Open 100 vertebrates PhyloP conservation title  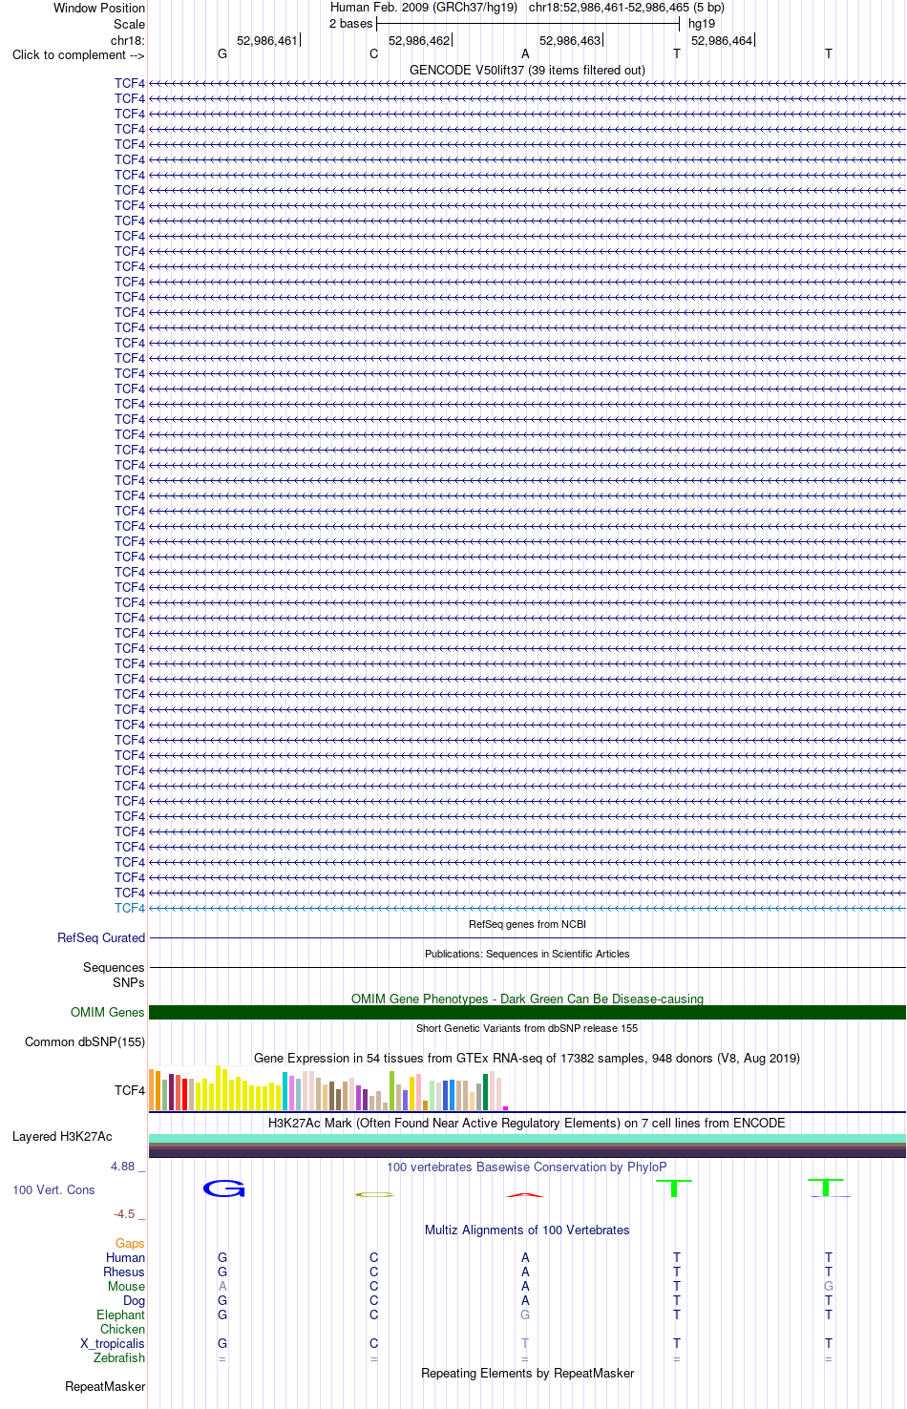[527, 1167]
